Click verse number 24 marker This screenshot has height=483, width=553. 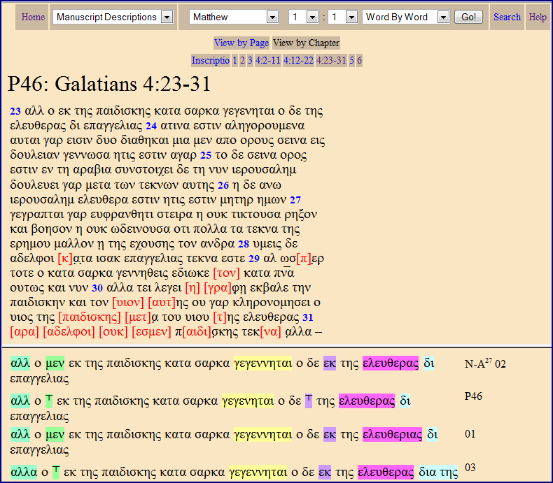pos(151,126)
